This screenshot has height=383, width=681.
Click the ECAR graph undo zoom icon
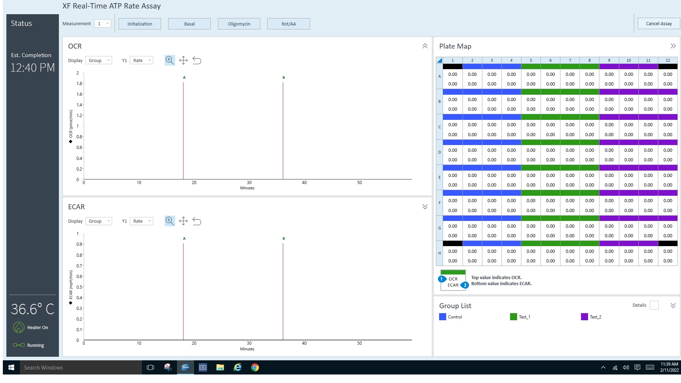(197, 221)
